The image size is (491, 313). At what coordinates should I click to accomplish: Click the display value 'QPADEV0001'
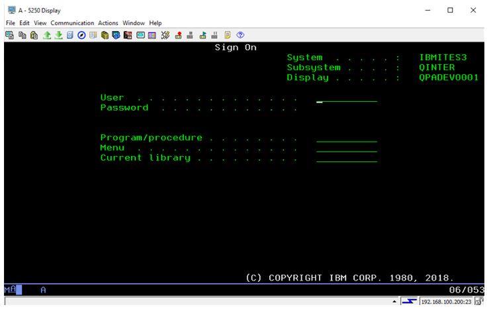click(x=449, y=77)
